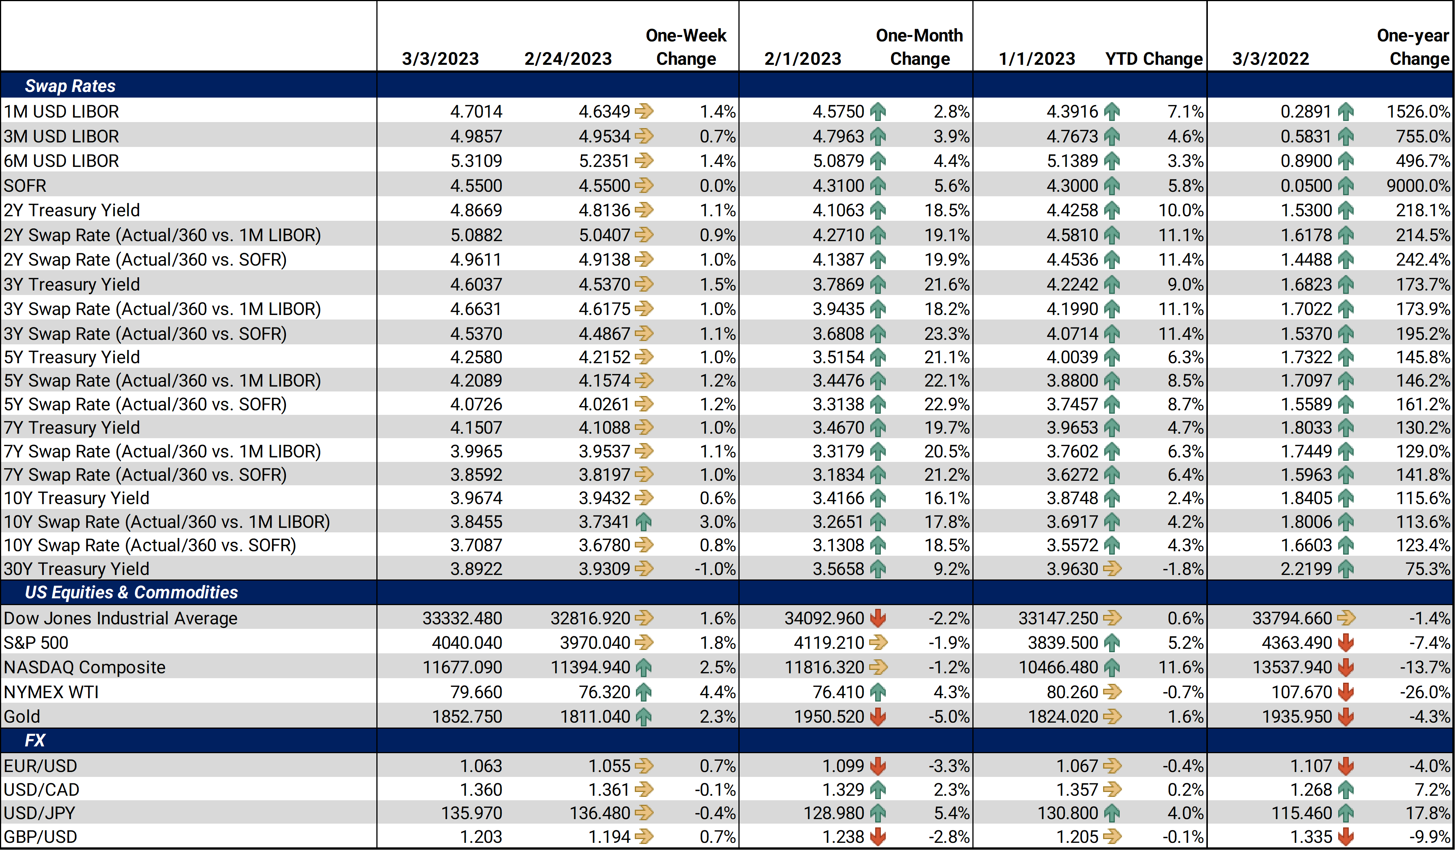Select the 1M USD LIBOR row label

click(x=61, y=111)
